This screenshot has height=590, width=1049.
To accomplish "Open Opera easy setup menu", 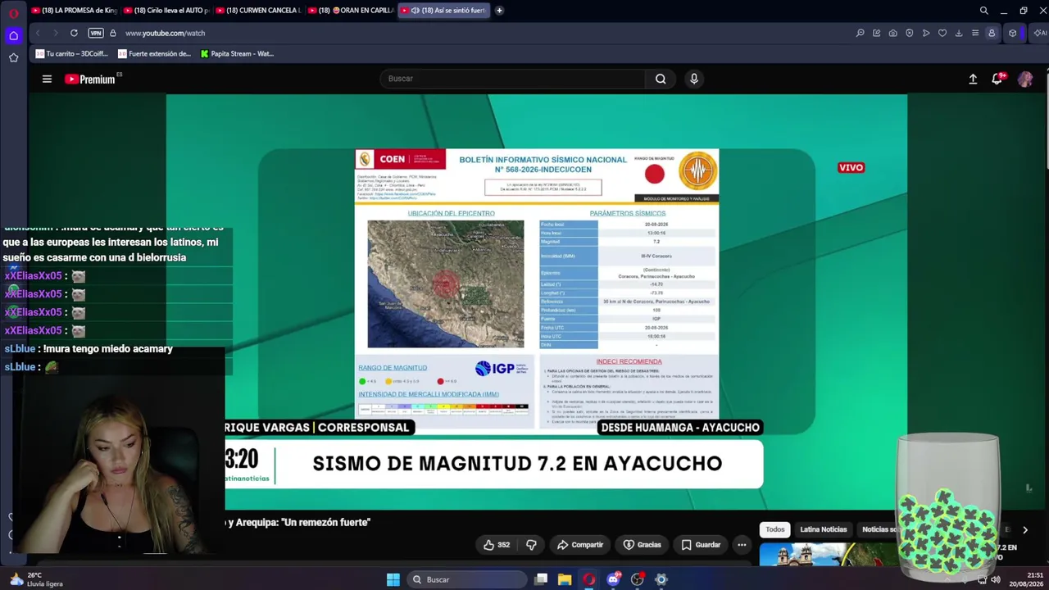I will 974,33.
